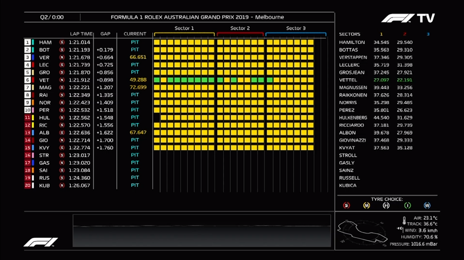Select driver MAG in the timing list
The height and width of the screenshot is (260, 464).
(45, 88)
